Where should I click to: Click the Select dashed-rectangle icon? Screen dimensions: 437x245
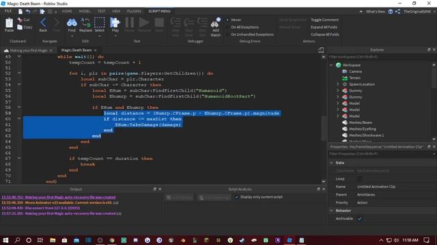click(x=99, y=22)
